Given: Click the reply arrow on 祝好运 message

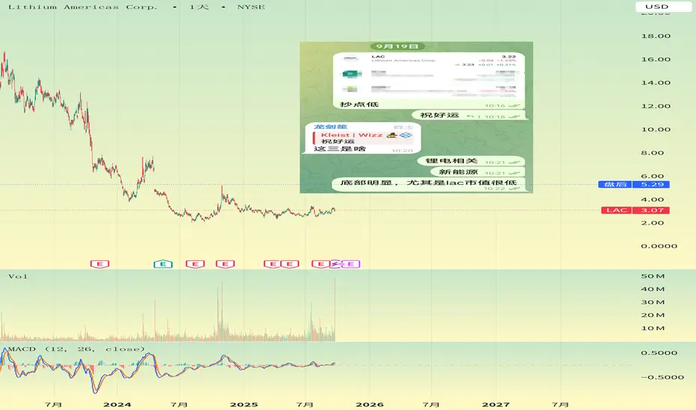Looking at the screenshot, I should (x=470, y=116).
